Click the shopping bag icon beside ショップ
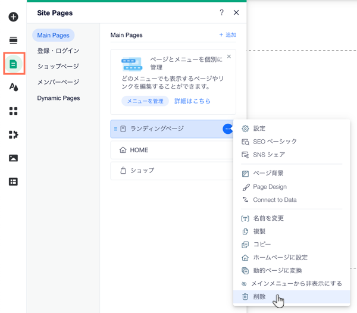Viewport: 357px width, 313px height. point(123,171)
